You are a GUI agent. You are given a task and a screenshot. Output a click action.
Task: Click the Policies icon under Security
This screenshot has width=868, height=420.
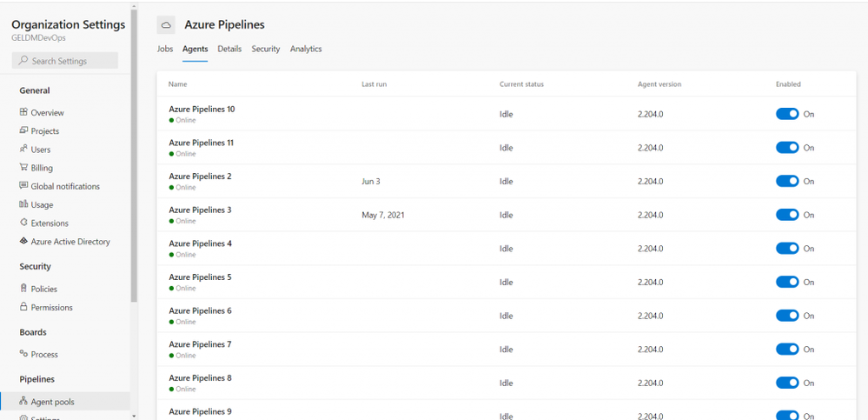click(23, 288)
